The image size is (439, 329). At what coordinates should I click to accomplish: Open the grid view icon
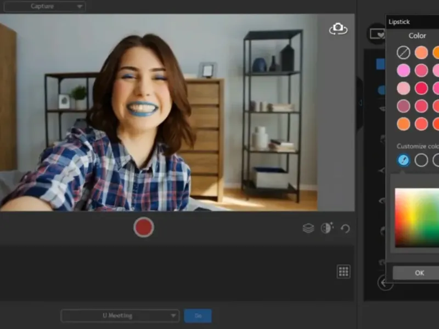click(344, 271)
